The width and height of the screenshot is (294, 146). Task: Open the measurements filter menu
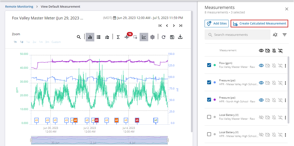285,35
